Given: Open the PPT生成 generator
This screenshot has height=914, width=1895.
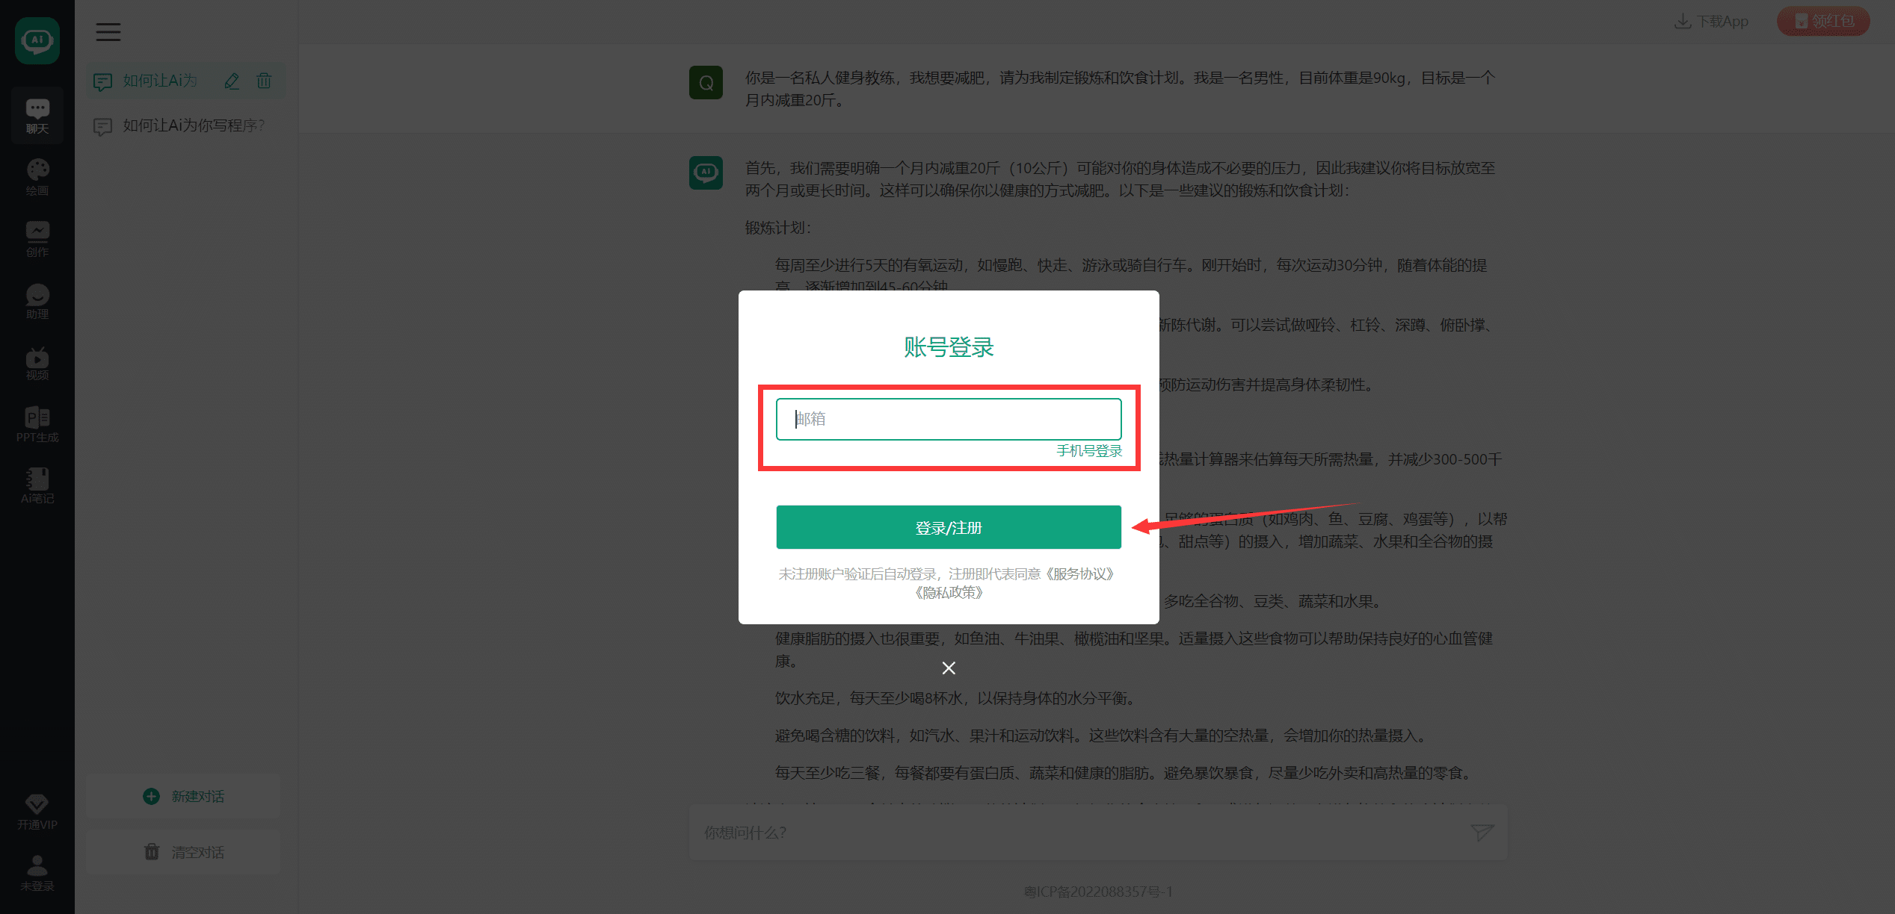Looking at the screenshot, I should [x=37, y=424].
